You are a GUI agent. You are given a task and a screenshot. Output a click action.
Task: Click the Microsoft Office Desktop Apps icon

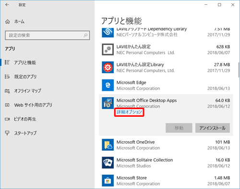click(108, 103)
